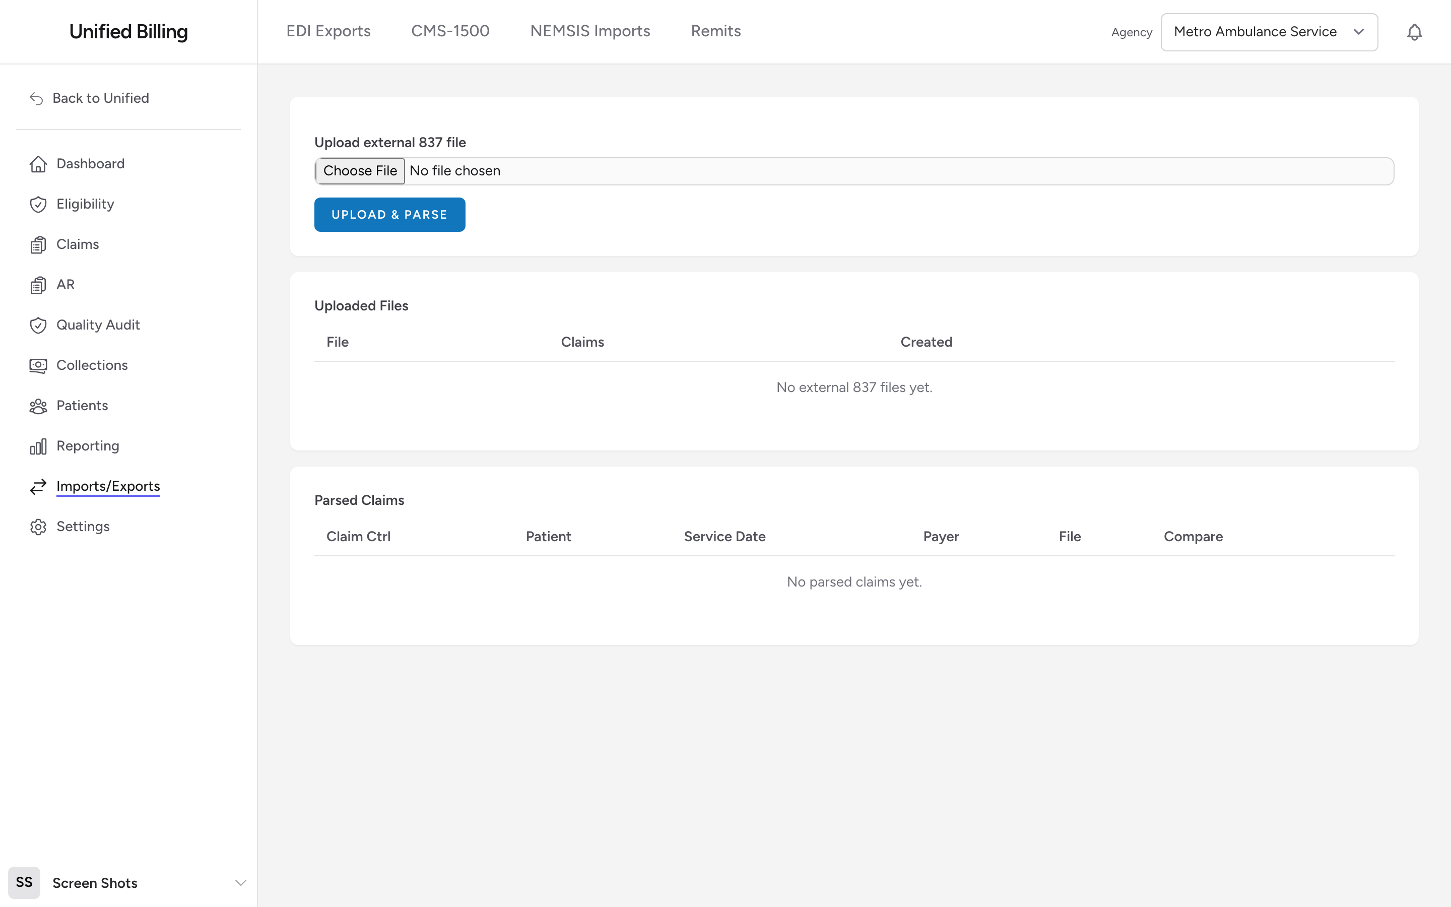Click the Reporting bar chart icon

point(38,446)
